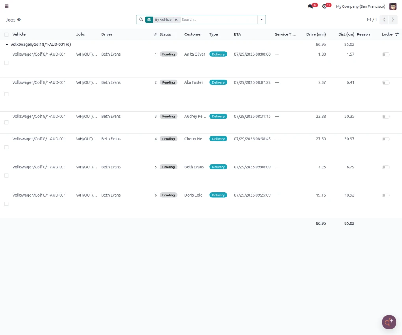Toggle Locked switch for Doris Cole row
Viewport: 402px width, 335px height.
tap(385, 195)
